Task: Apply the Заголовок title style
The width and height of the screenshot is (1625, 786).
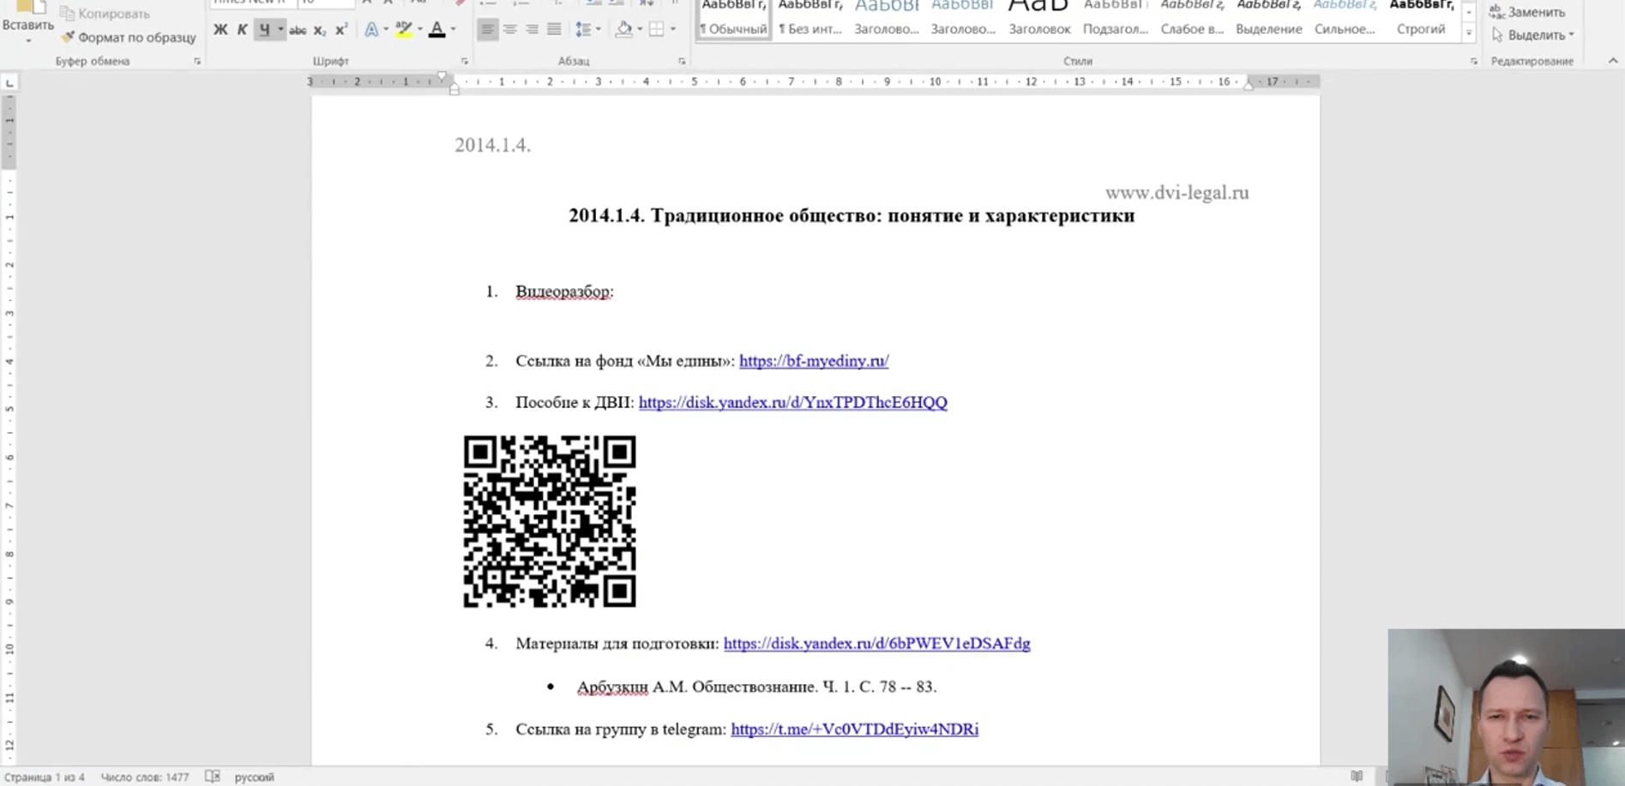Action: coord(1039,19)
